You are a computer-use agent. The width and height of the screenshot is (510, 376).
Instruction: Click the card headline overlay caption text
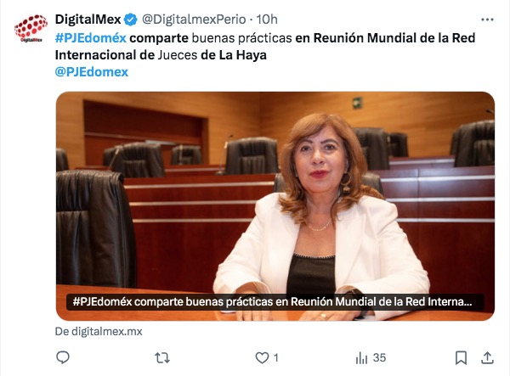pyautogui.click(x=272, y=301)
